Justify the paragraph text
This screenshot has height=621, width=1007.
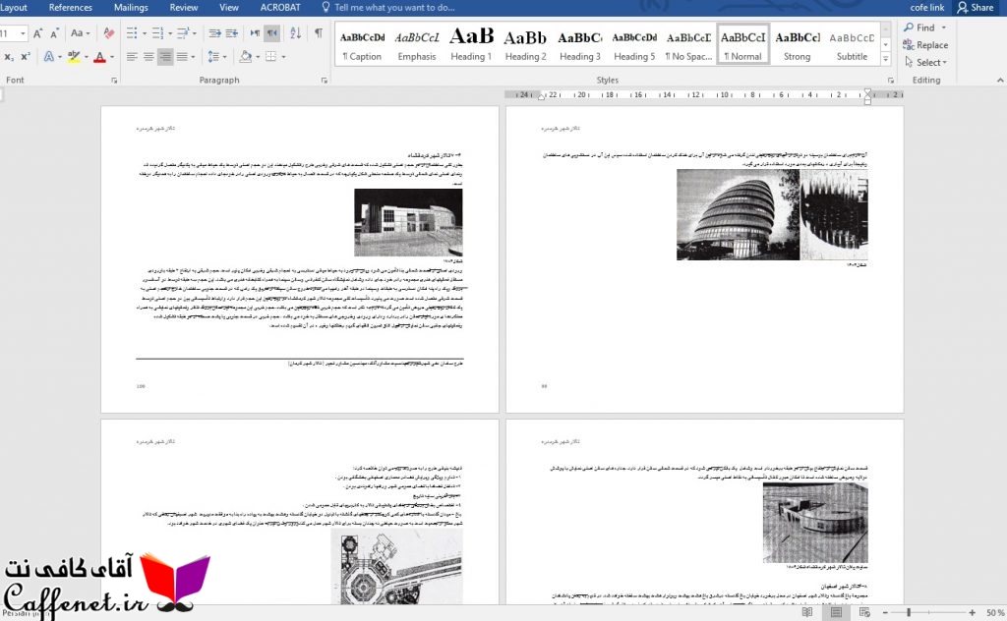[x=182, y=57]
